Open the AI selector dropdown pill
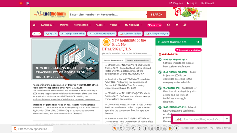This screenshot has width=237, height=133. point(36,34)
